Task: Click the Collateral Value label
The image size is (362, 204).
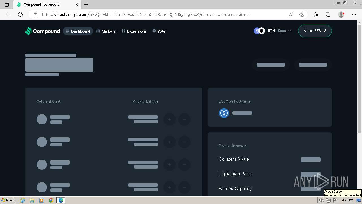Action: pos(234,159)
